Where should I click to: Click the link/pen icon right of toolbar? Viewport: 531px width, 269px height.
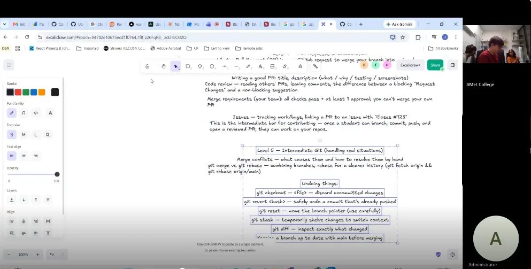point(315,66)
